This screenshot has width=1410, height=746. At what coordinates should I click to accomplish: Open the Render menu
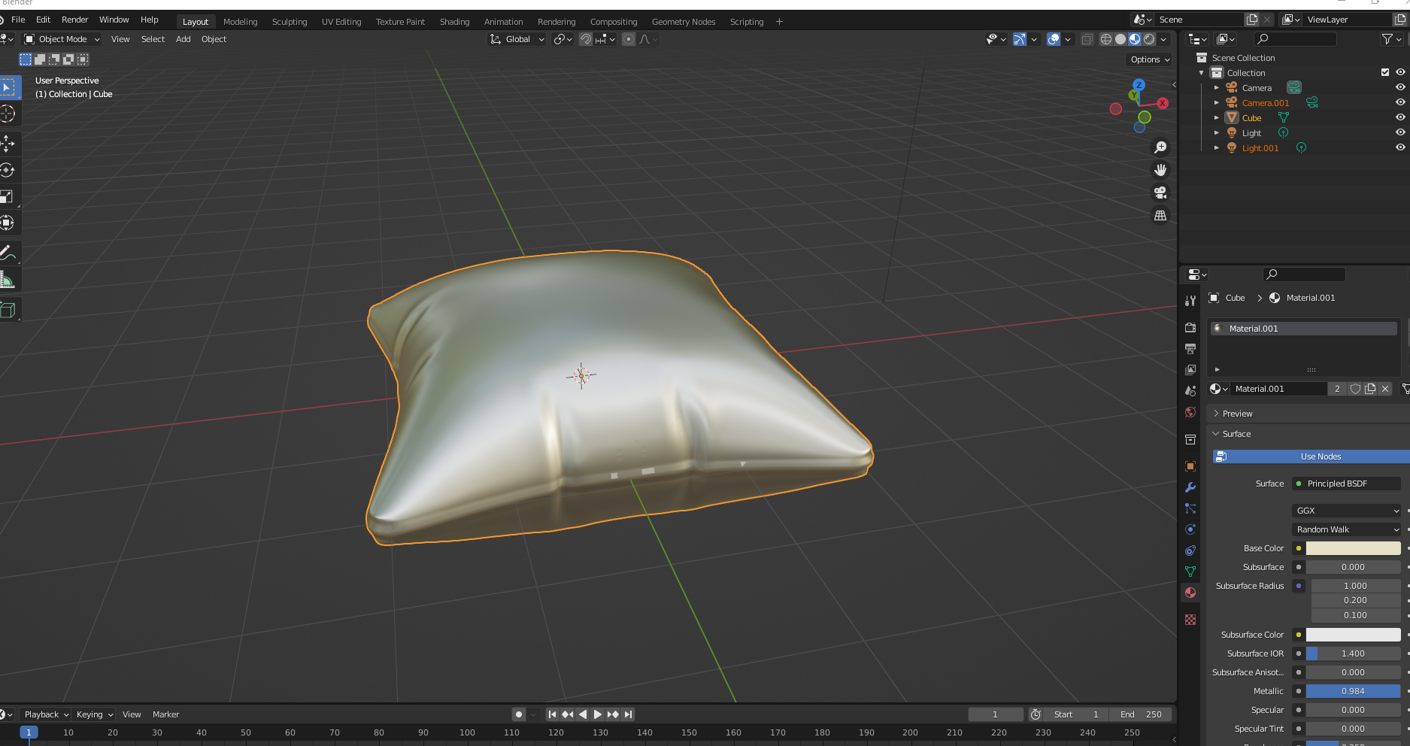(x=74, y=20)
